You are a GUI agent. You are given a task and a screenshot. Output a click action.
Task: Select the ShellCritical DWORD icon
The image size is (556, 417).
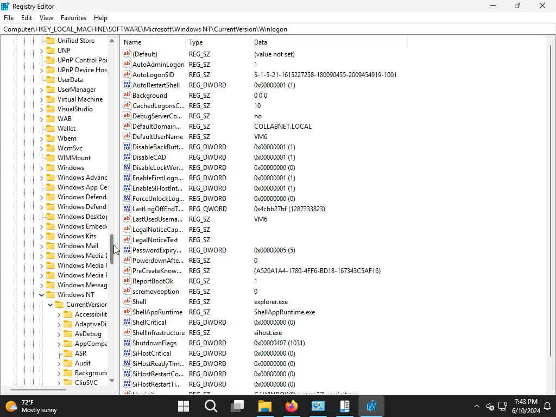point(127,322)
